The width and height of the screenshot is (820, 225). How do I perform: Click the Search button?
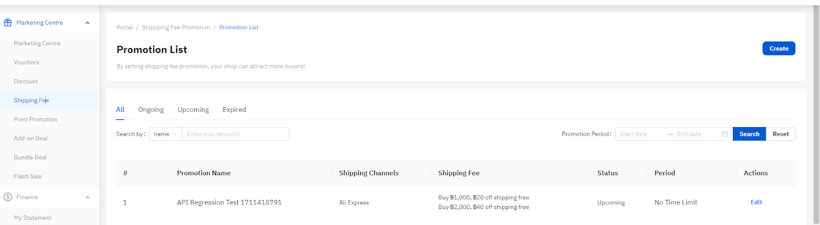point(749,134)
